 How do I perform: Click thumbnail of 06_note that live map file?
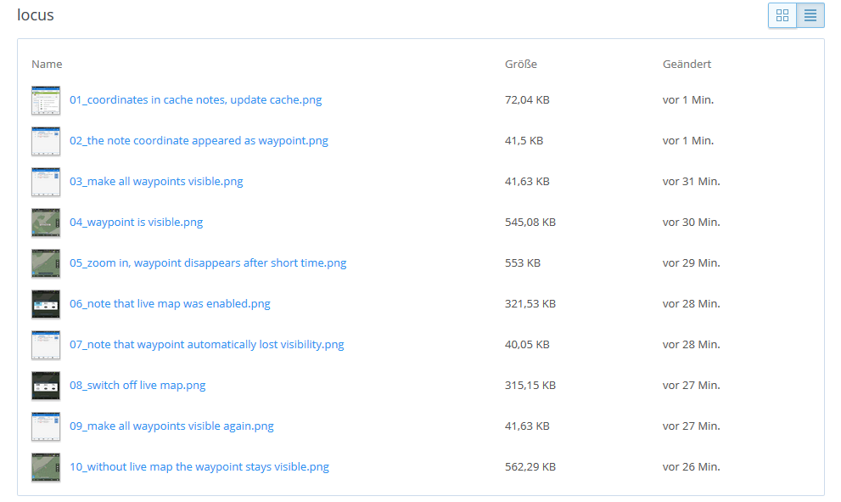tap(46, 304)
